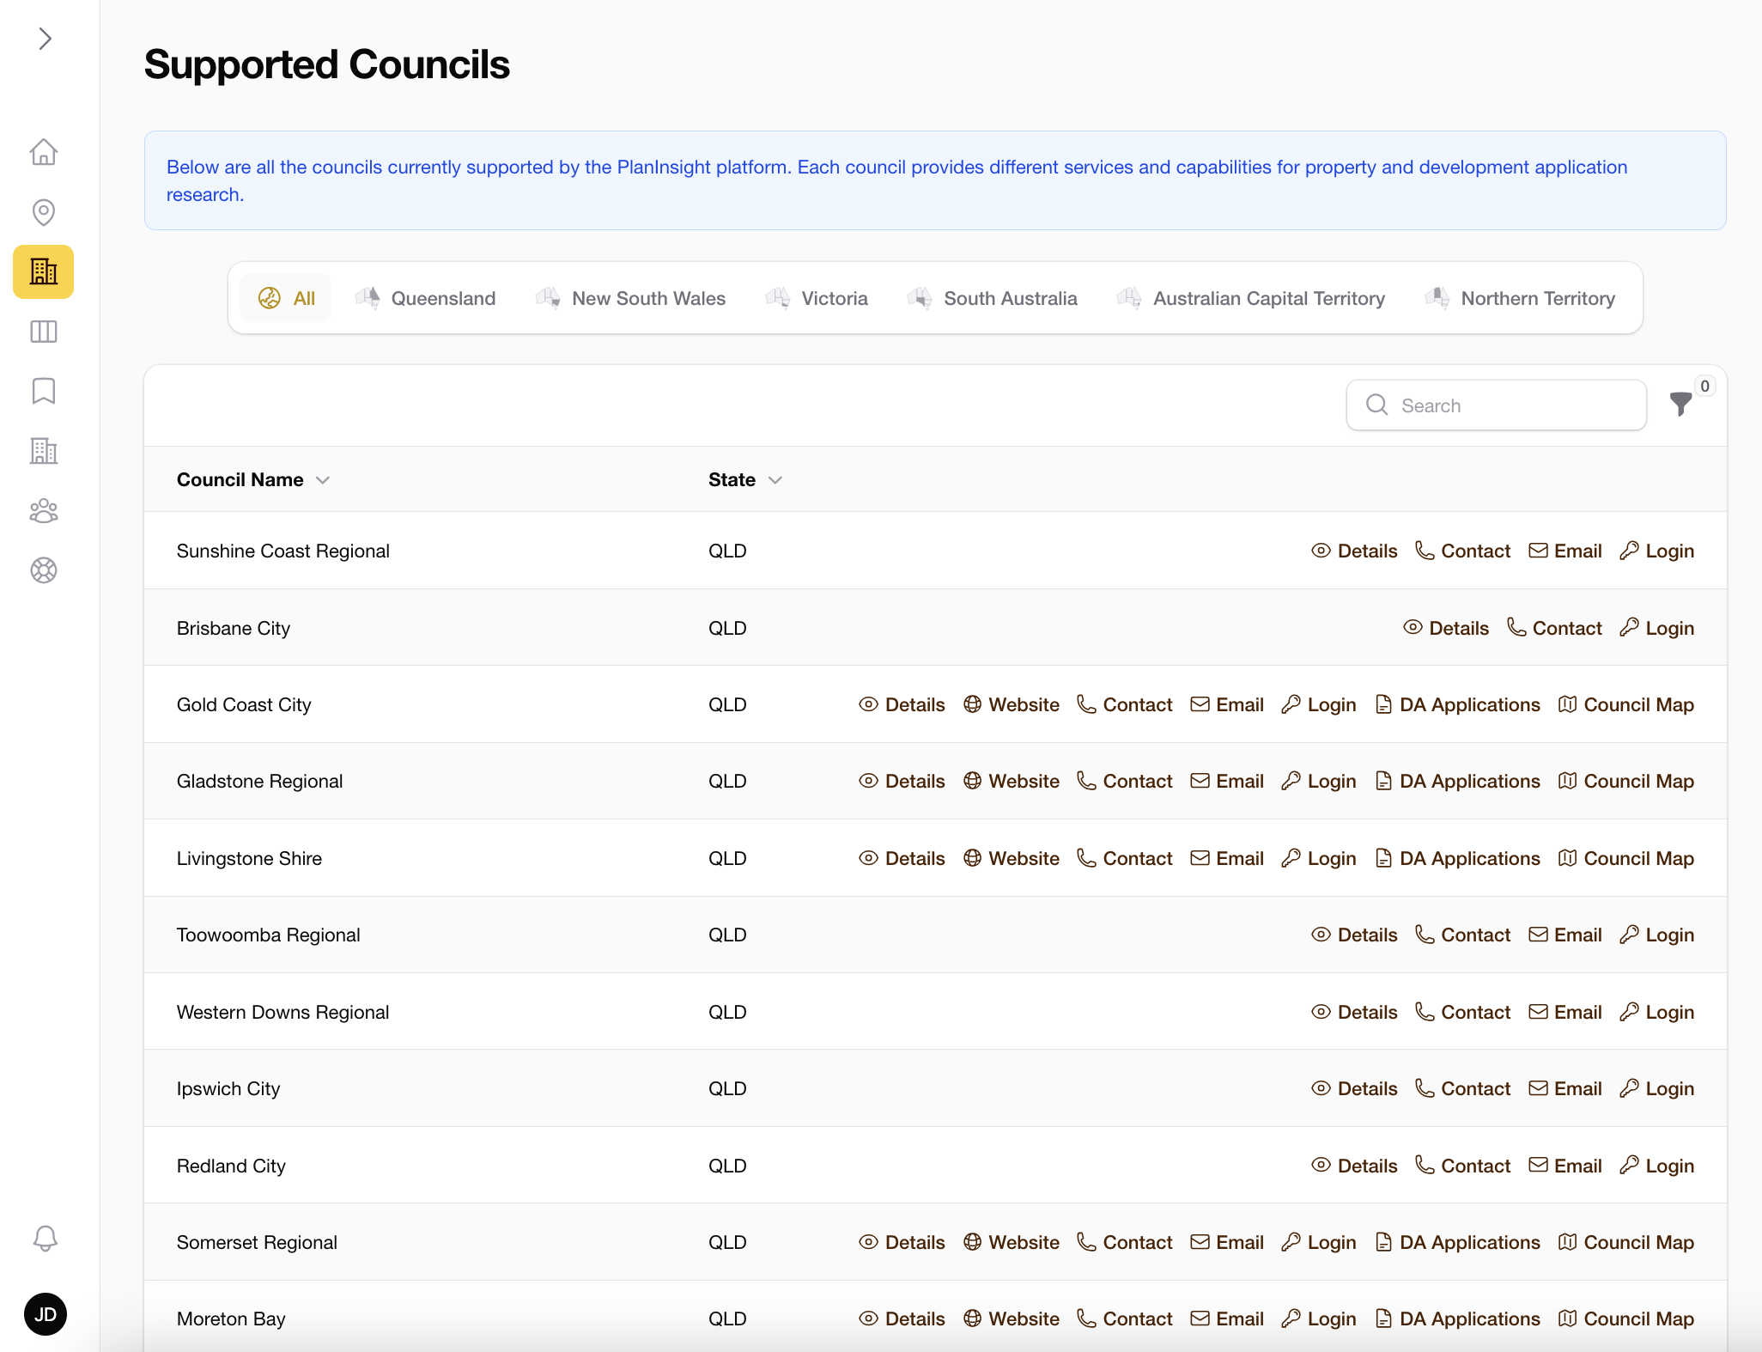
Task: Open the notifications bell icon
Action: tap(45, 1239)
